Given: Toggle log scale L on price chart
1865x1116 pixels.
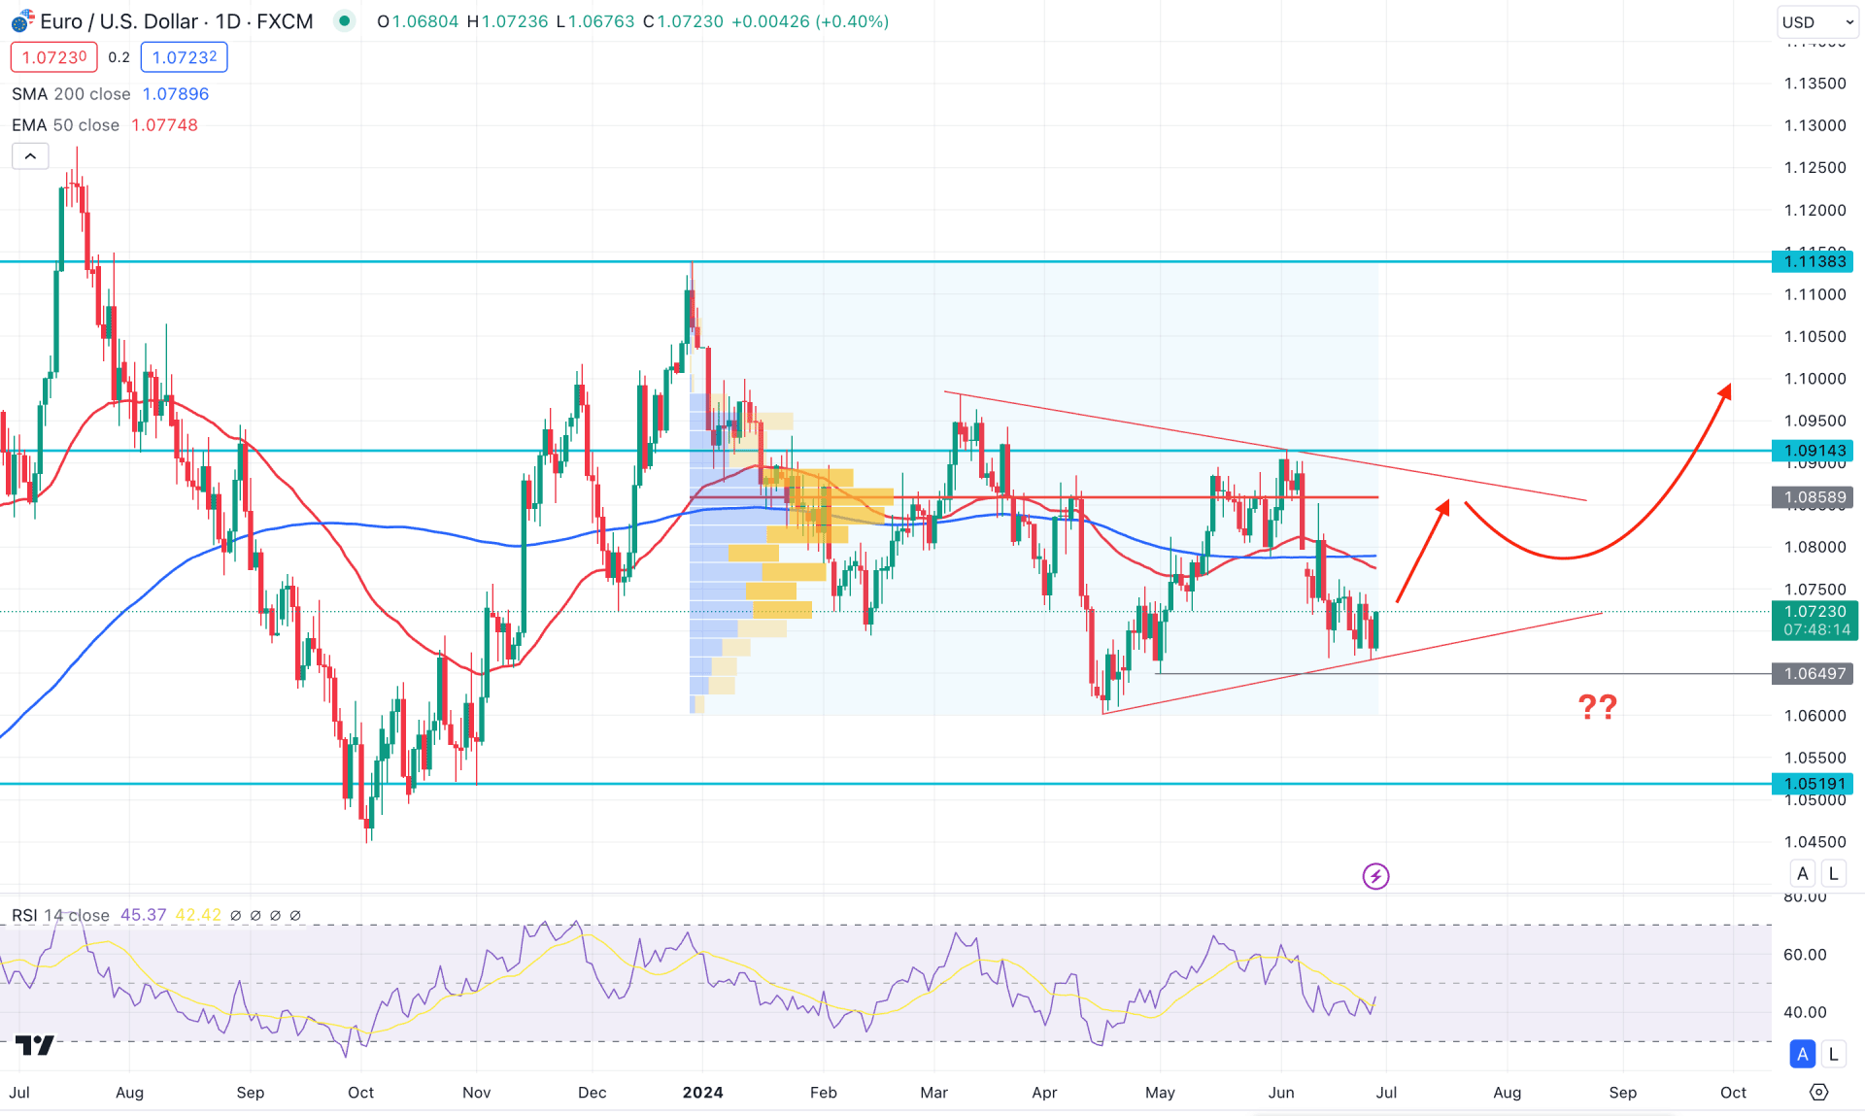Looking at the screenshot, I should 1834,873.
